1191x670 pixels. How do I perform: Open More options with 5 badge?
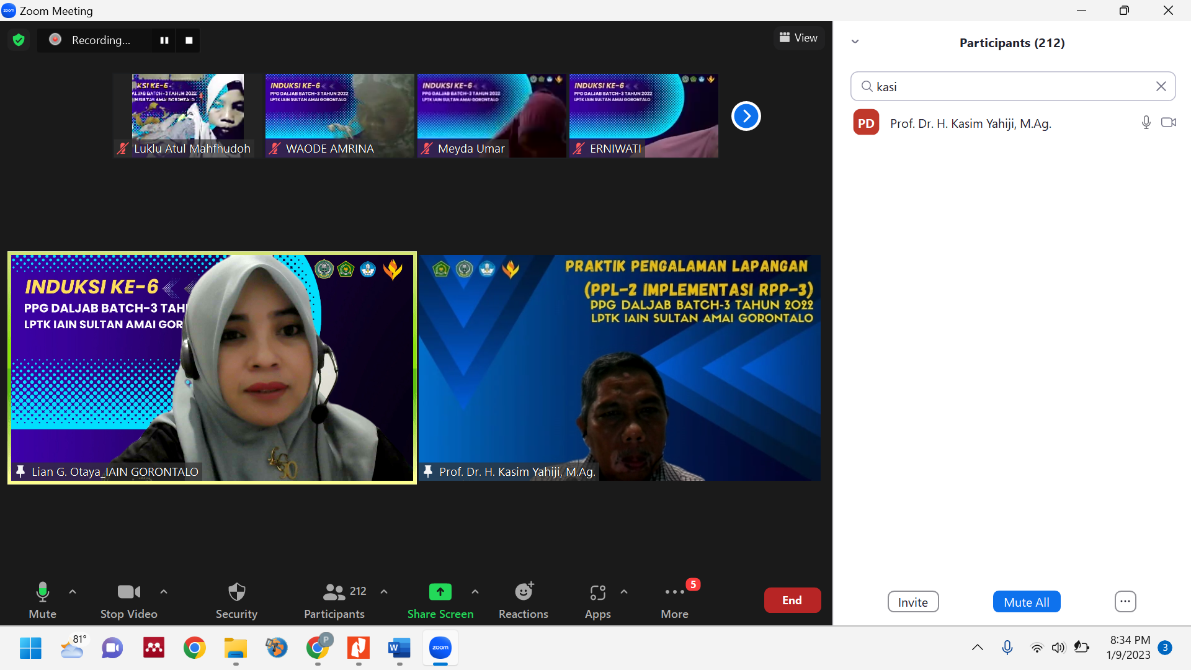coord(674,592)
